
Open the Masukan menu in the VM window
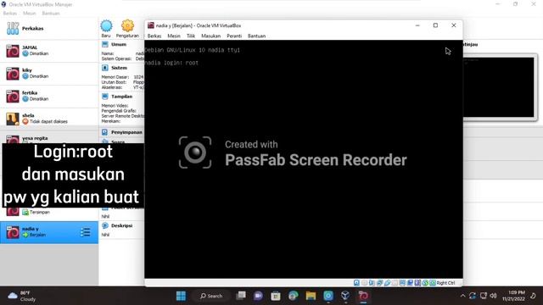(x=211, y=36)
